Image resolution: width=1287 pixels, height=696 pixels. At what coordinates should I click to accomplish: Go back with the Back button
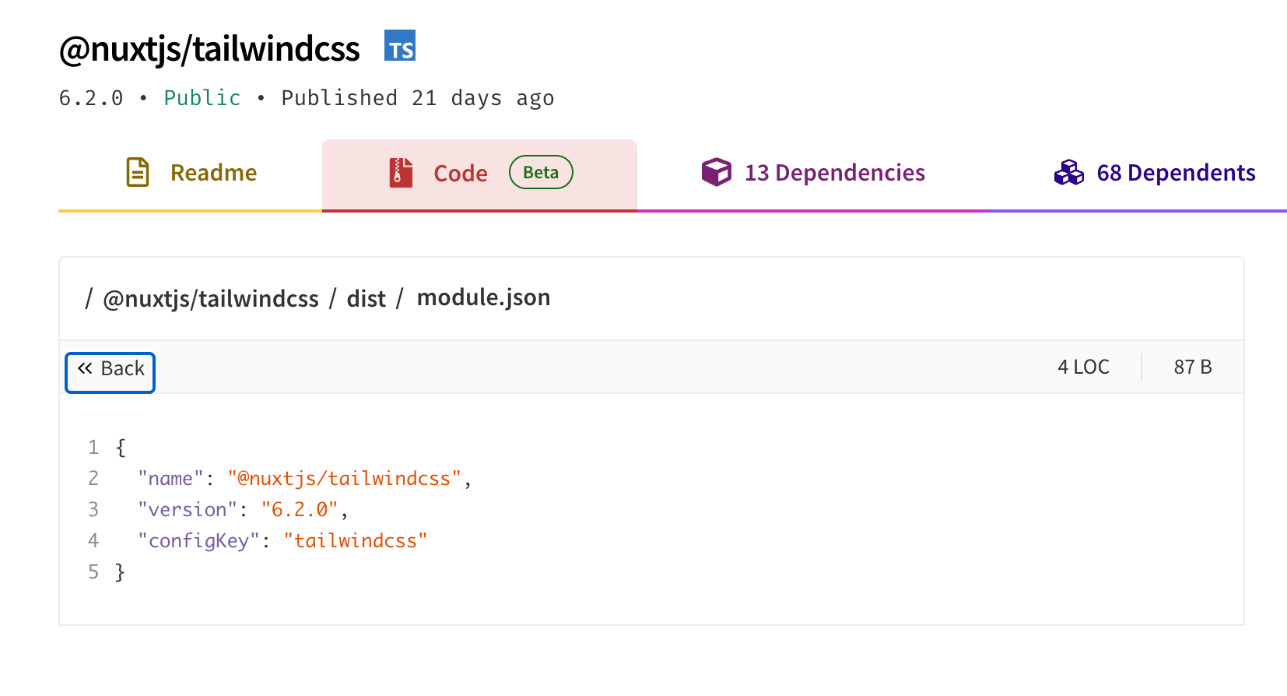coord(110,373)
